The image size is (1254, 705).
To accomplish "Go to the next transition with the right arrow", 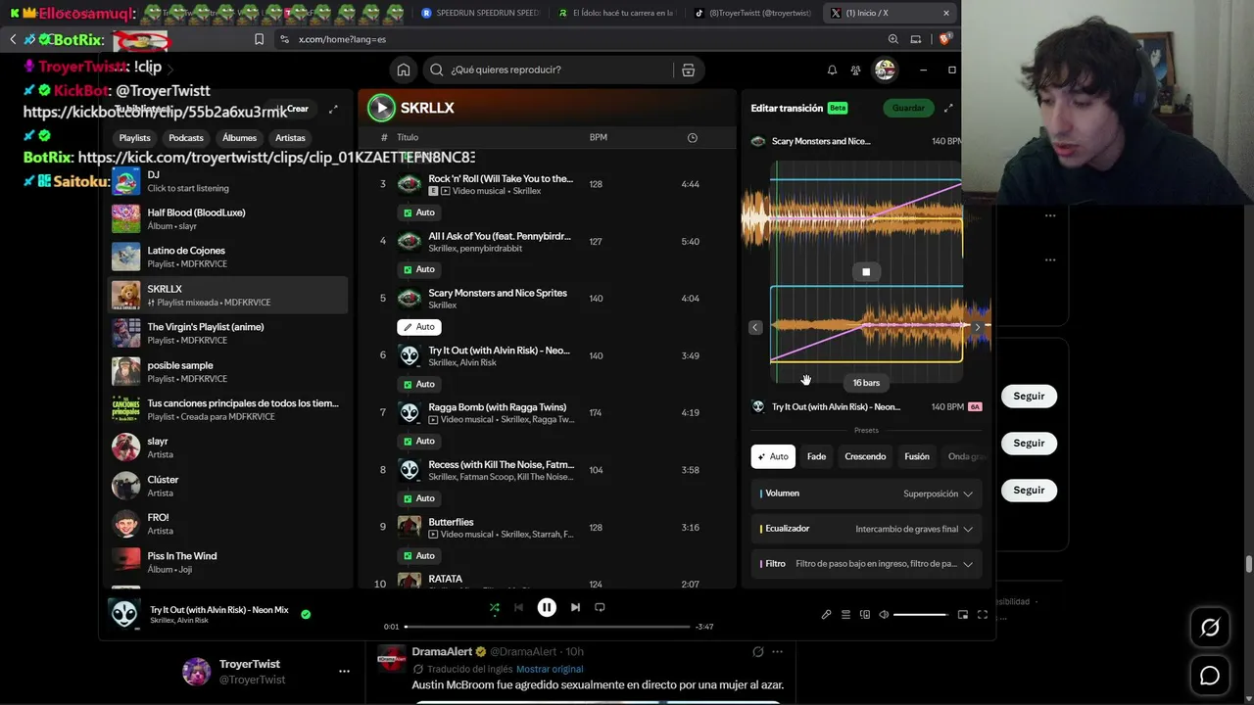I will click(977, 327).
